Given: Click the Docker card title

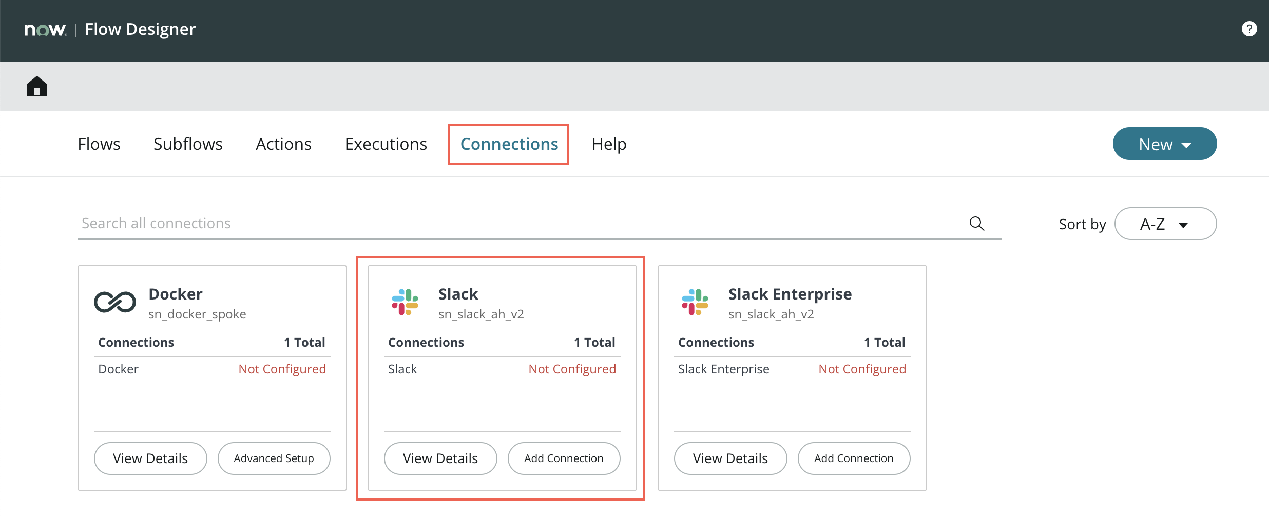Looking at the screenshot, I should point(176,294).
